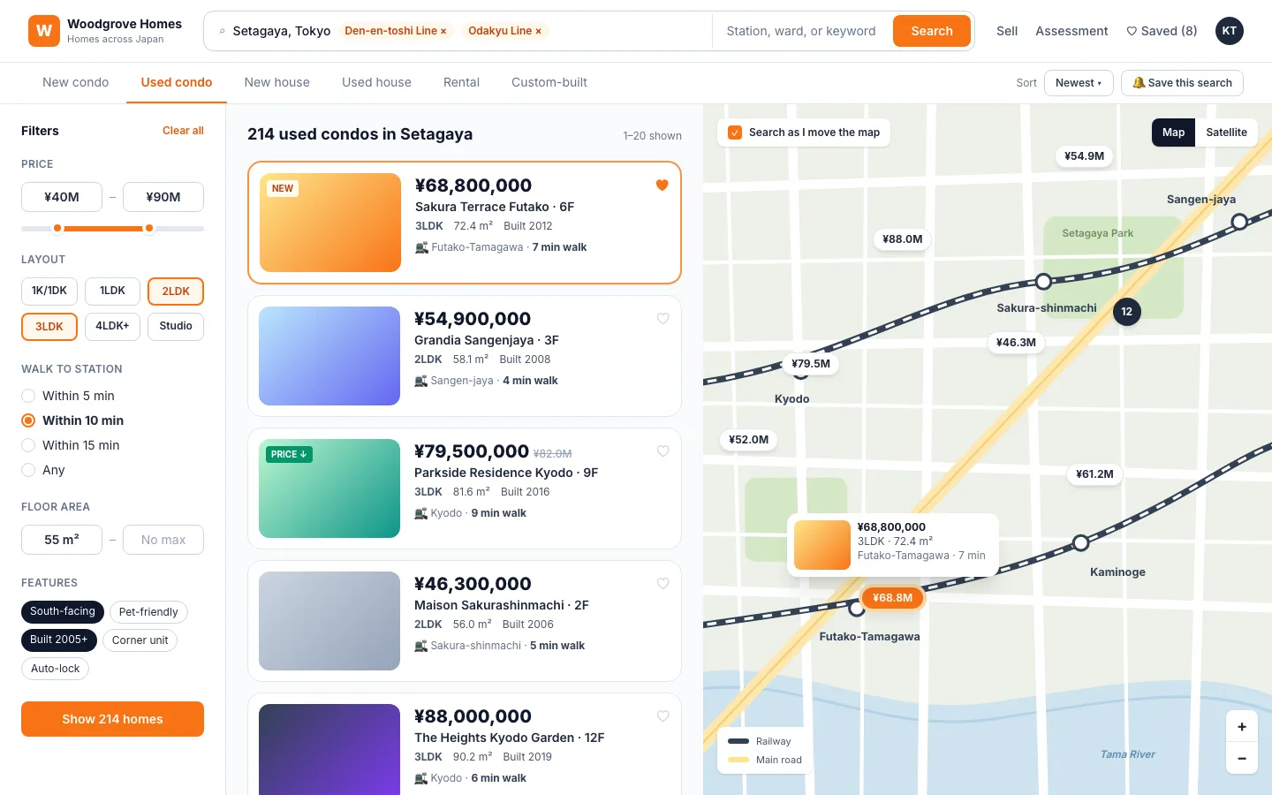Toggle the 2LDK layout filter
Image resolution: width=1272 pixels, height=795 pixels.
coord(176,291)
